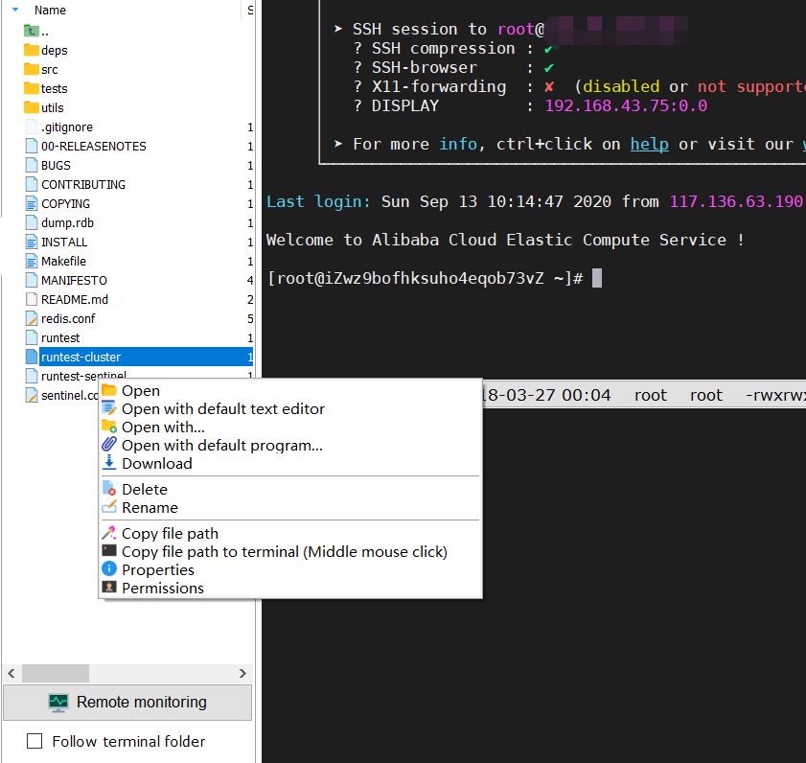806x763 pixels.
Task: Enable Follow terminal folder checkbox
Action: tap(35, 741)
